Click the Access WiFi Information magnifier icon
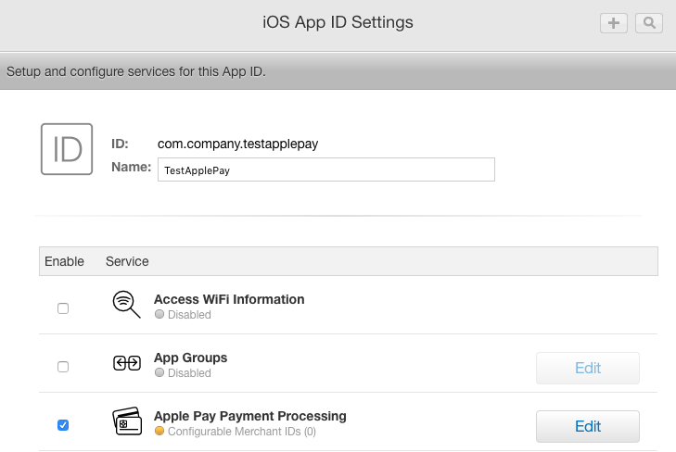Image resolution: width=676 pixels, height=452 pixels. point(126,305)
